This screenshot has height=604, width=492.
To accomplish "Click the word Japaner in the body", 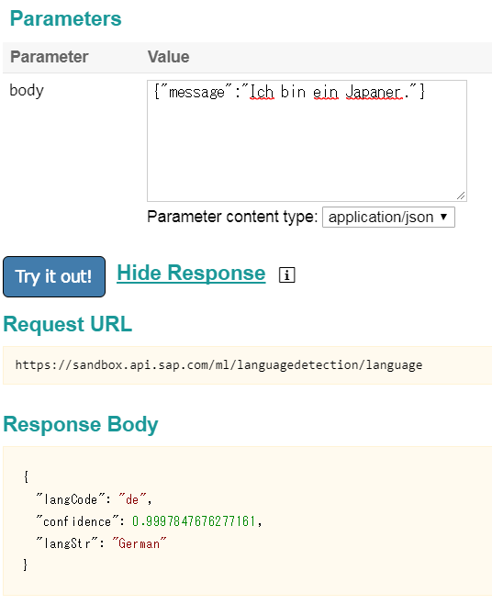I will tap(374, 93).
